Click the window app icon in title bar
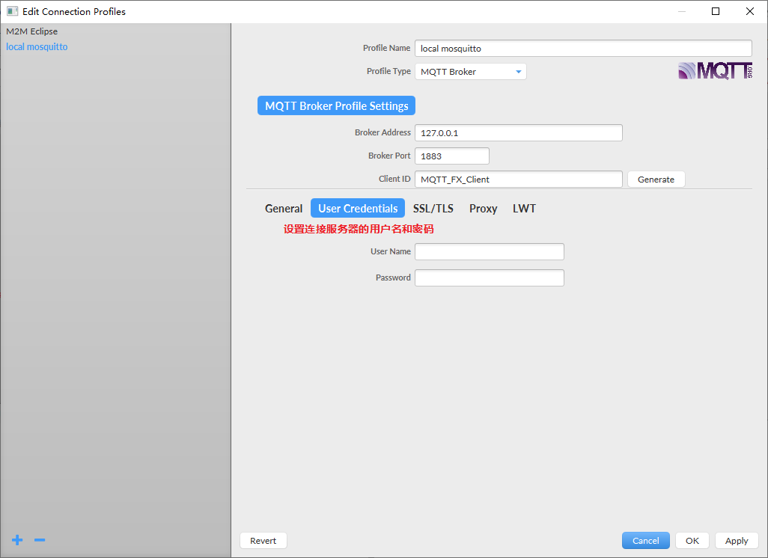This screenshot has width=768, height=558. (12, 11)
